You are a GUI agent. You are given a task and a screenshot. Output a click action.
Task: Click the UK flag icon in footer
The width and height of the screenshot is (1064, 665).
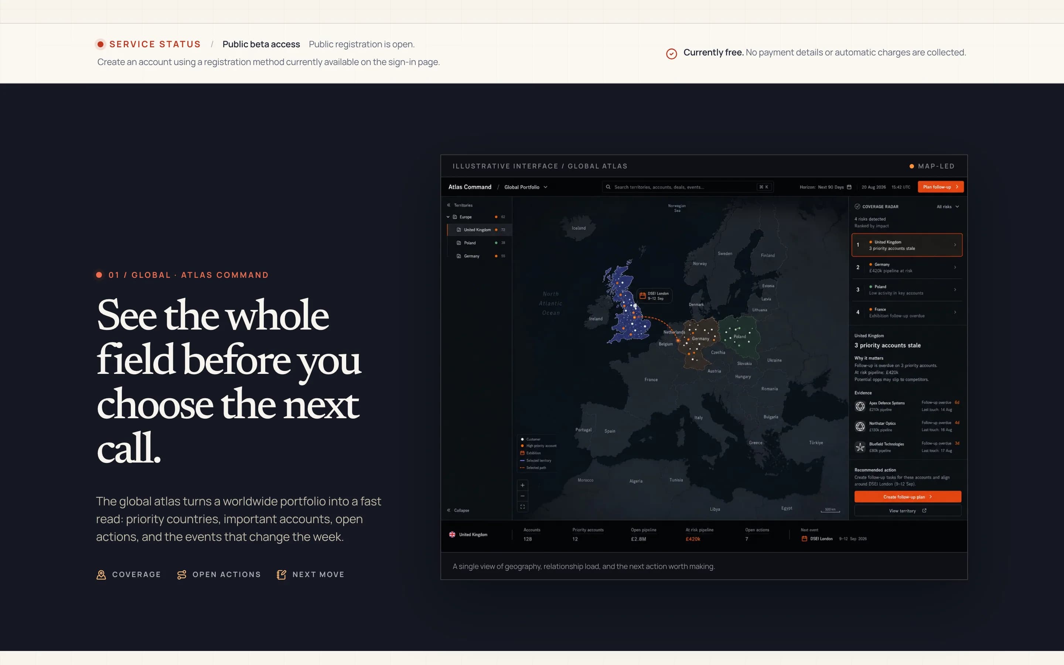point(452,534)
